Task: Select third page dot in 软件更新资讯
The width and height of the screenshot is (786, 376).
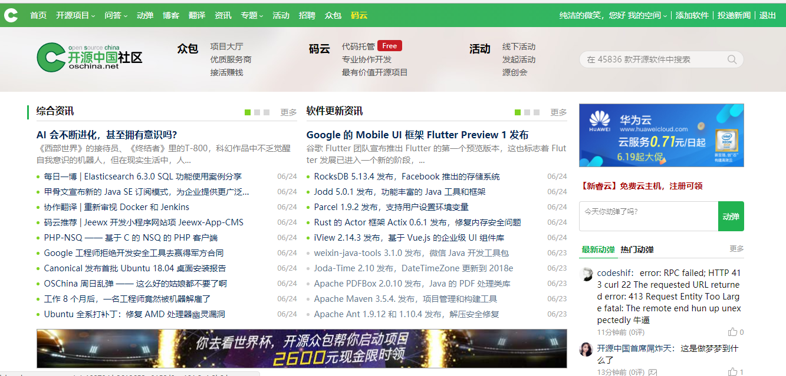Action: 537,112
